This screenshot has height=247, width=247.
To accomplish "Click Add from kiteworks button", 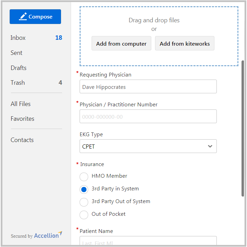I will [x=185, y=43].
